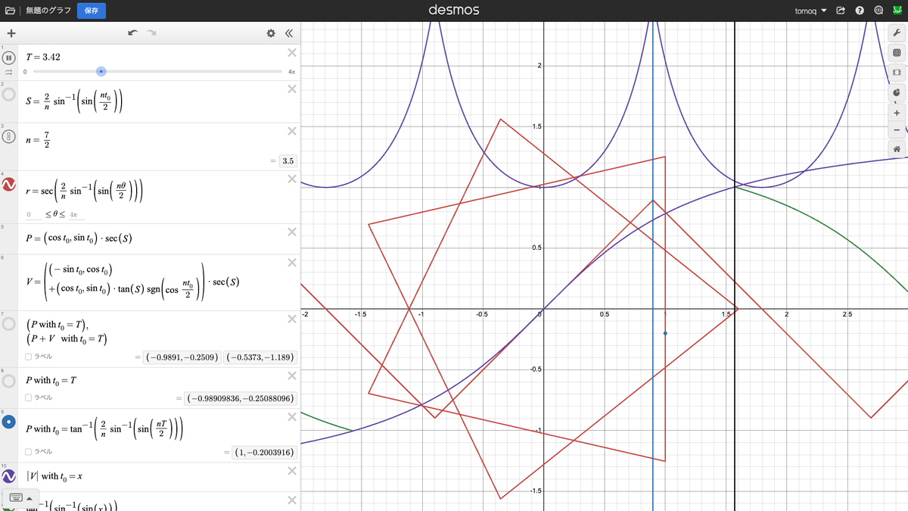
Task: Click value (−0.9891, −0.2509)
Action: pos(184,357)
